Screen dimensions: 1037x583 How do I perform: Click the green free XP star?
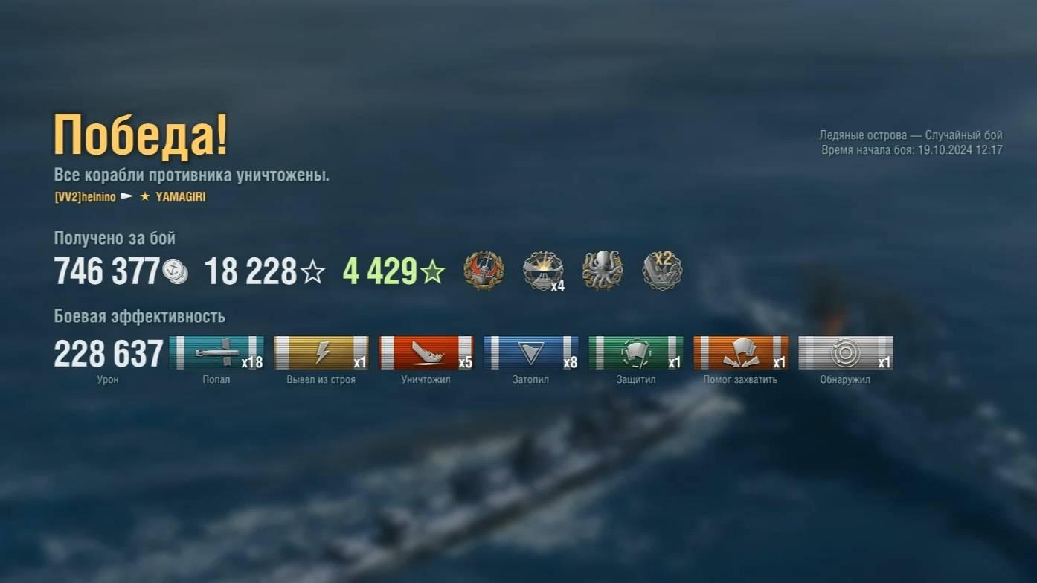click(x=432, y=272)
